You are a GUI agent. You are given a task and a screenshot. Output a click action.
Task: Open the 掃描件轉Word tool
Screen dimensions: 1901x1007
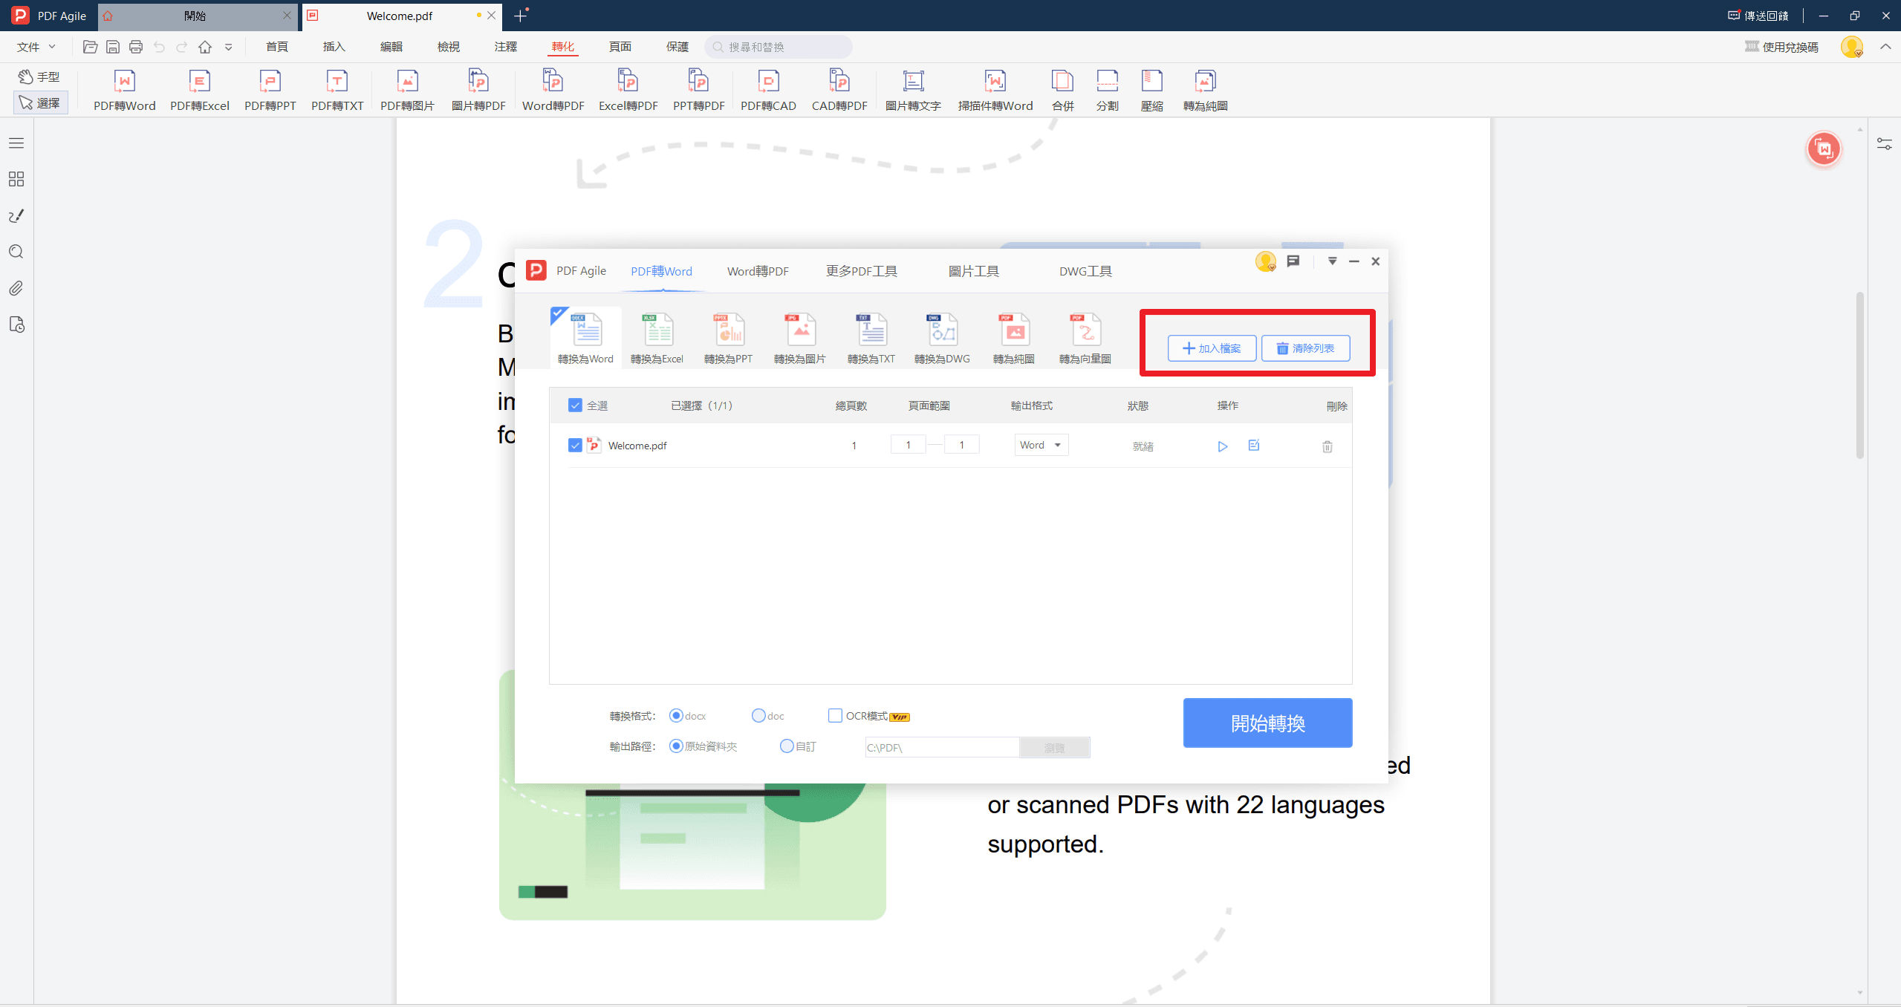click(995, 90)
